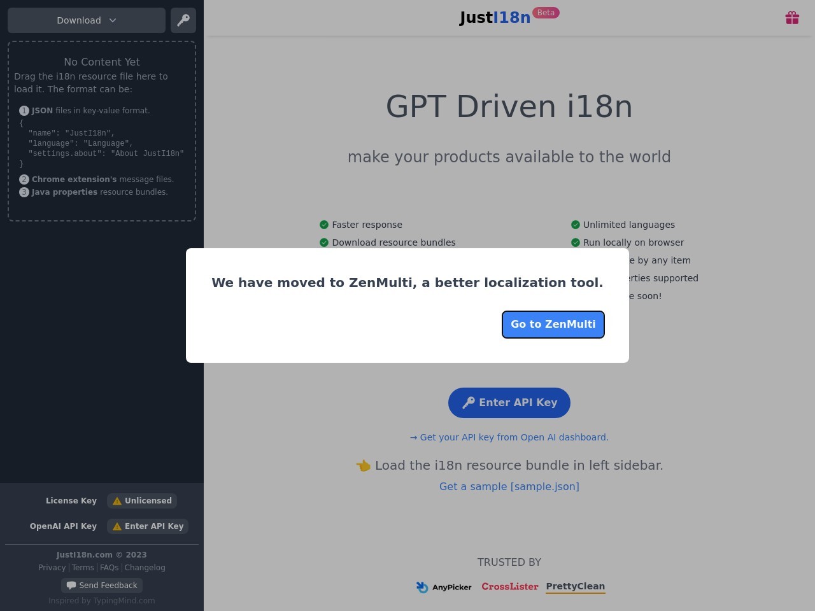Click the key icon inside blue Enter API Key button
815x611 pixels.
click(x=469, y=403)
